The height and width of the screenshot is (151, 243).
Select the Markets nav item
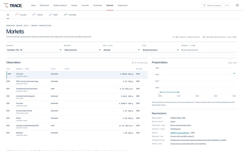(110, 5)
